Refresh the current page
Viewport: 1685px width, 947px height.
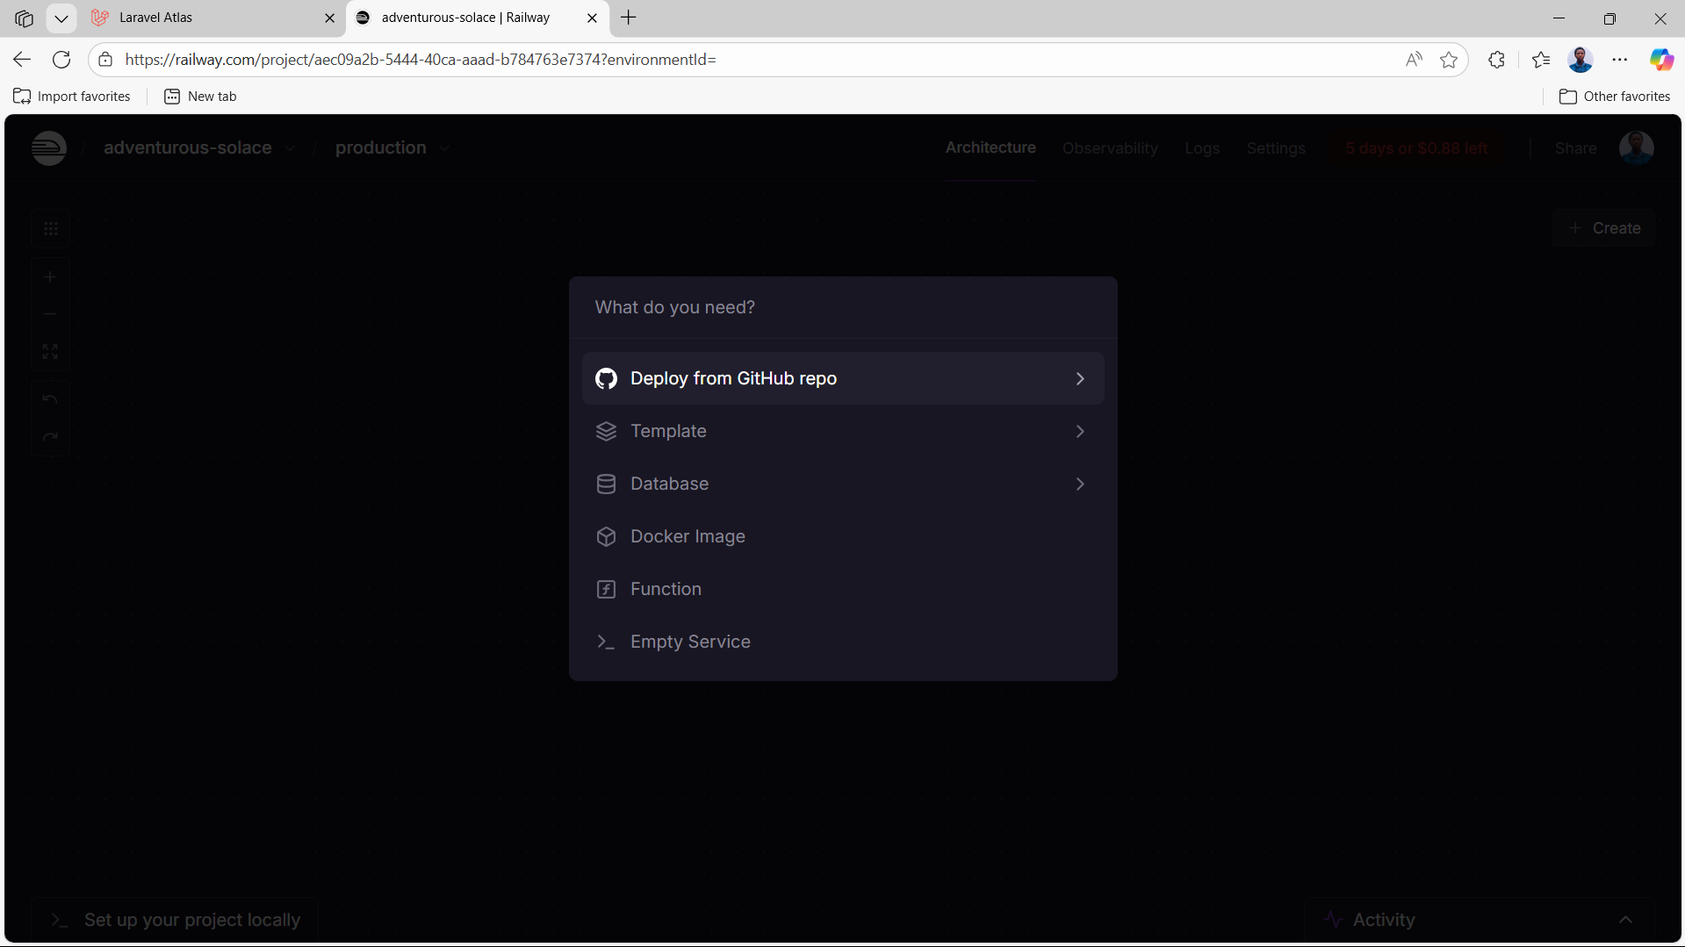click(61, 60)
